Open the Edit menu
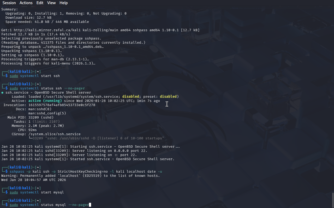The width and height of the screenshot is (334, 208). (40, 3)
